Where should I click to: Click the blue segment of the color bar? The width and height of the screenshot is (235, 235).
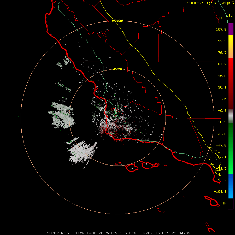[231, 186]
